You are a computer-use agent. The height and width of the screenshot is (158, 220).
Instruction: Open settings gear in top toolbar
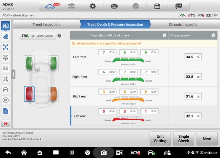[93, 7]
